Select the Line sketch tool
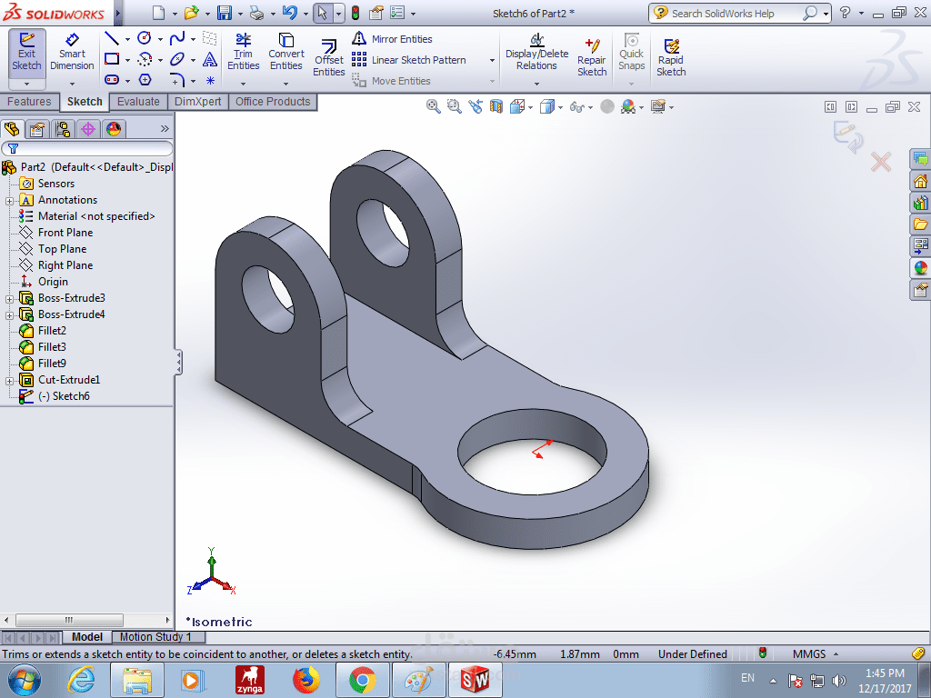This screenshot has width=931, height=698. pyautogui.click(x=112, y=39)
